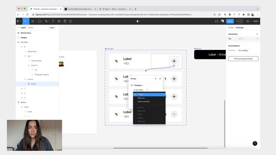Choose Dissolve in animation menu
The width and height of the screenshot is (276, 155).
[149, 98]
